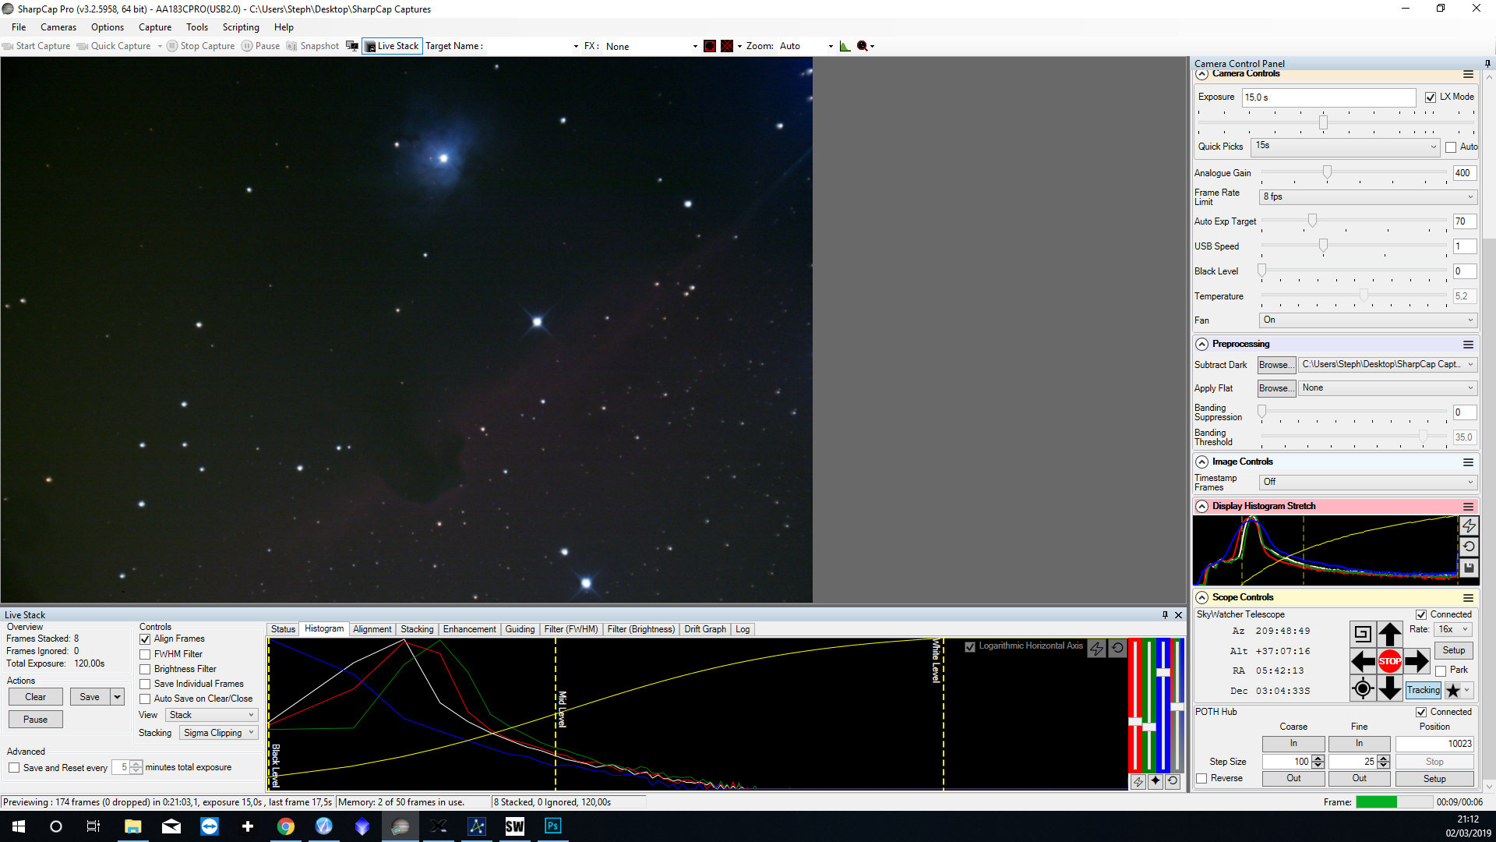The height and width of the screenshot is (842, 1496).
Task: Collapse the Preprocessing section
Action: (x=1202, y=344)
